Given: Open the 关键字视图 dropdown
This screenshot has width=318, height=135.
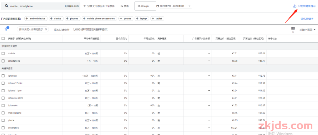Looking at the screenshot, I should [308, 30].
